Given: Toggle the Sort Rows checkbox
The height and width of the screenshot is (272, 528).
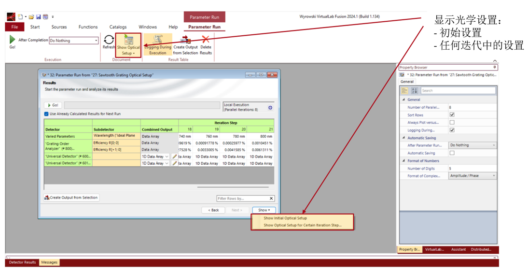Looking at the screenshot, I should [452, 115].
